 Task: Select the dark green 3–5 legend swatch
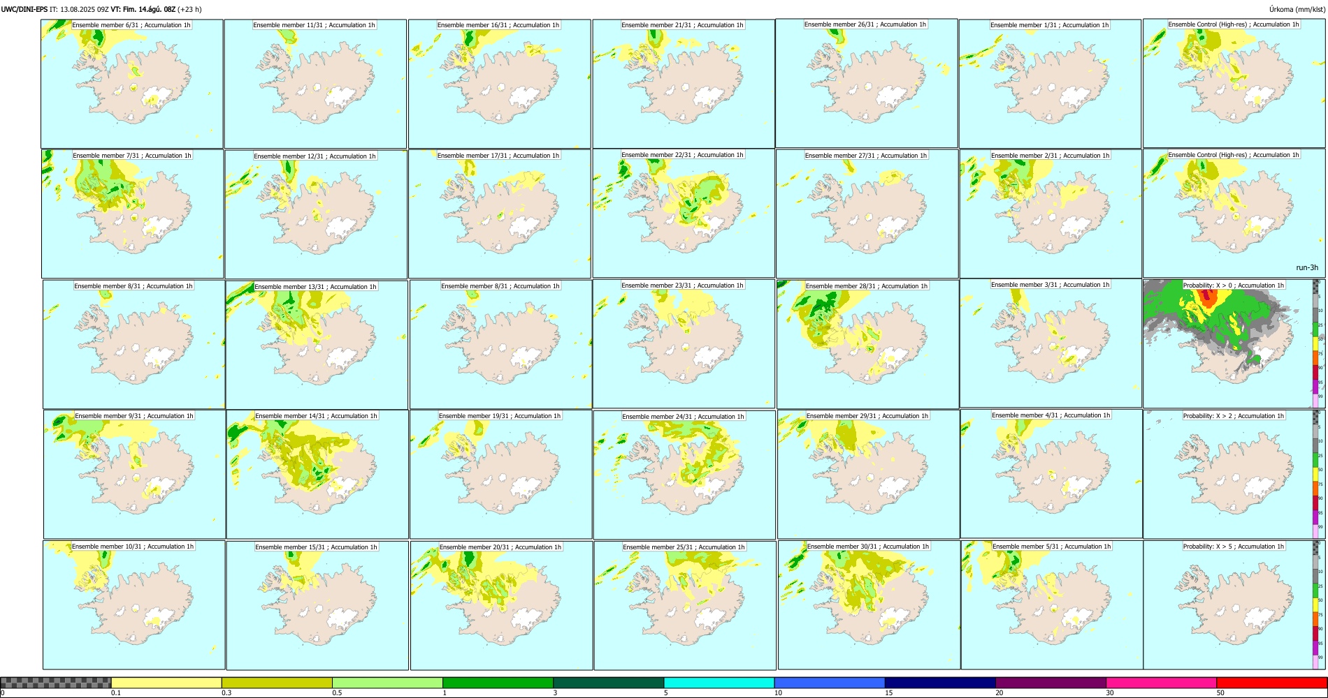(608, 683)
